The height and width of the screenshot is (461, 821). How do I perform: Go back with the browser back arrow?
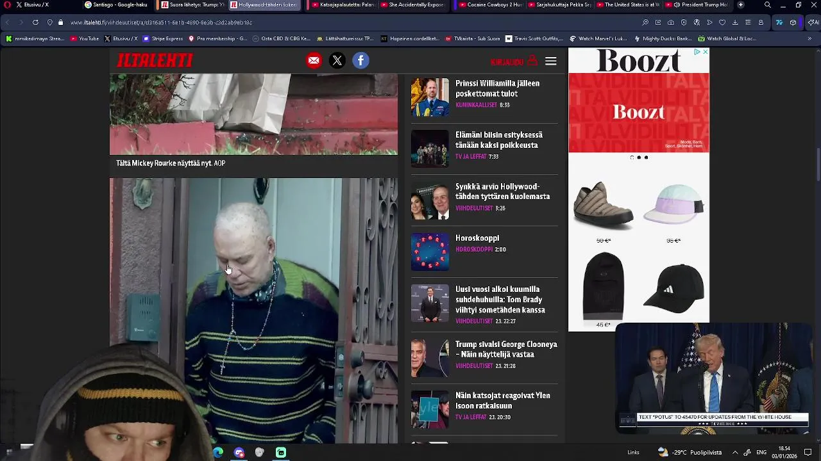point(7,22)
